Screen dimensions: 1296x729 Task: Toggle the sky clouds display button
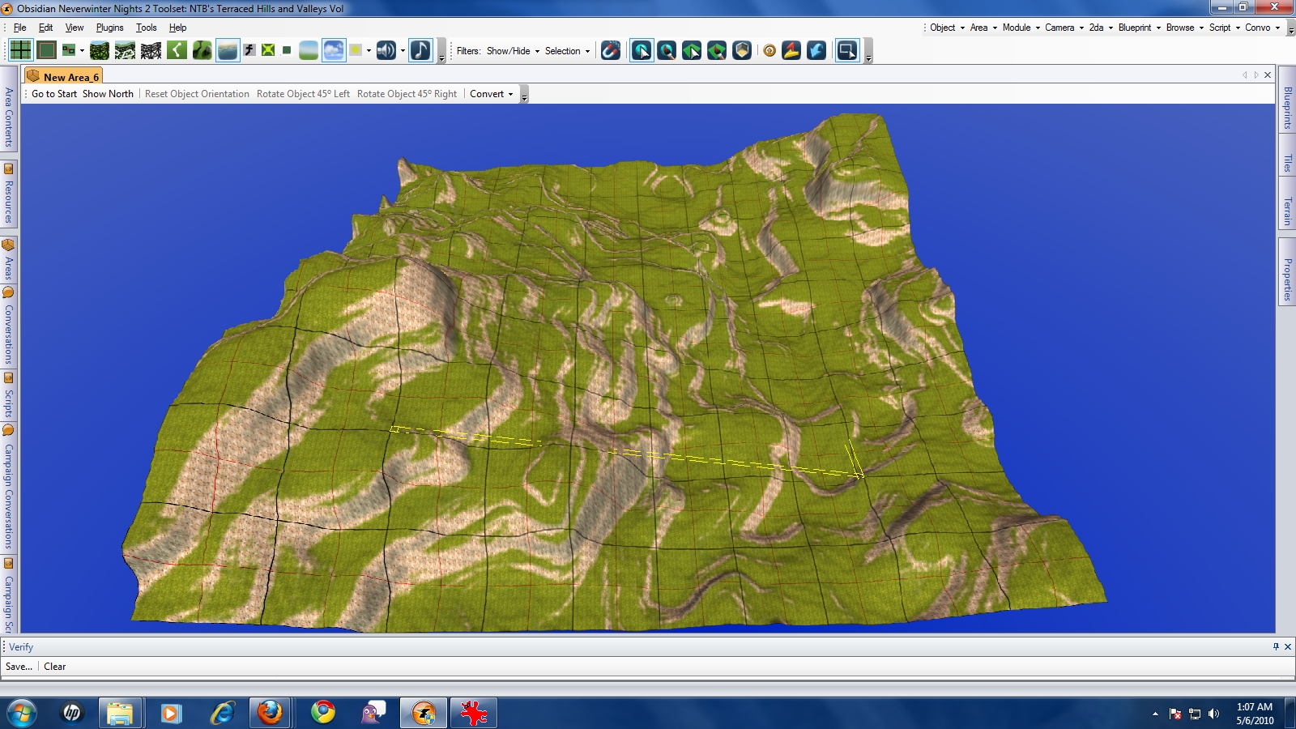coord(334,50)
